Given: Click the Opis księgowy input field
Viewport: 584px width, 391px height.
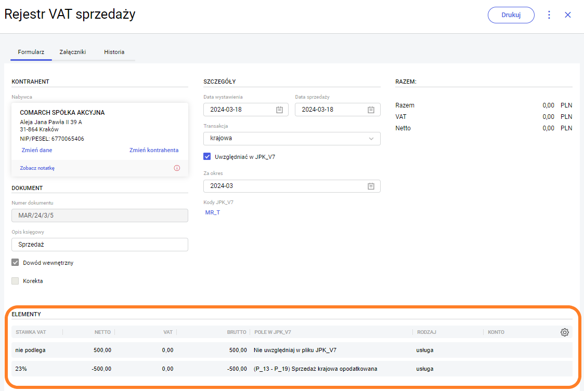Looking at the screenshot, I should (x=99, y=245).
